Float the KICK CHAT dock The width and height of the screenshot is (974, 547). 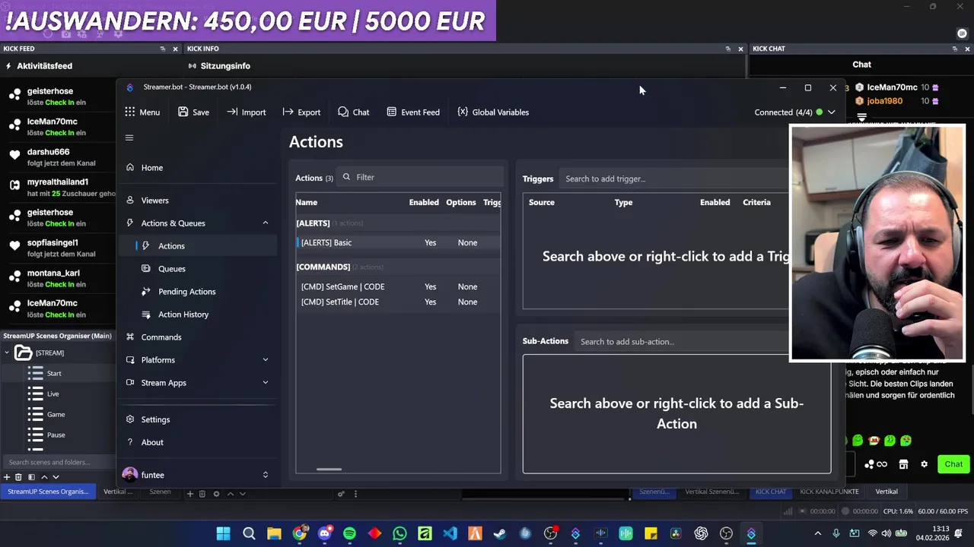955,49
